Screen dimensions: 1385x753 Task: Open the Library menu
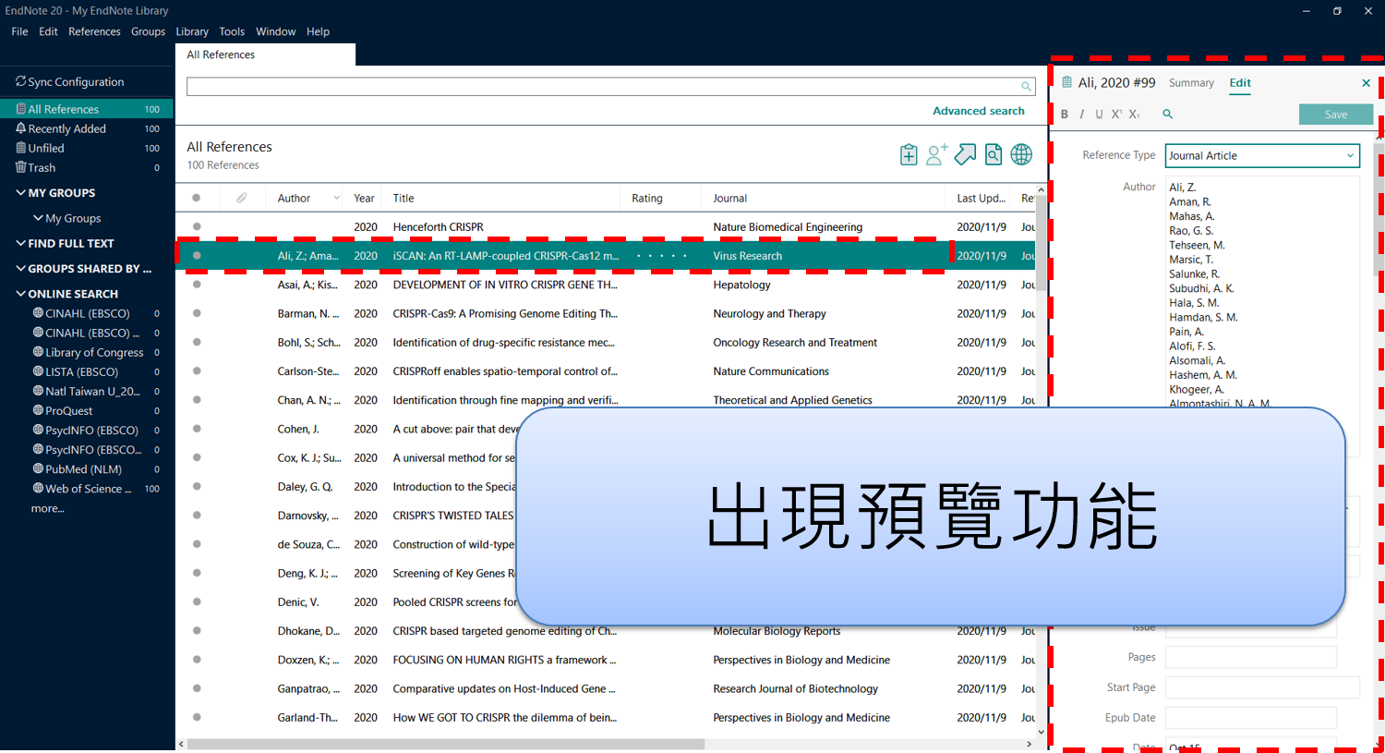pyautogui.click(x=192, y=31)
